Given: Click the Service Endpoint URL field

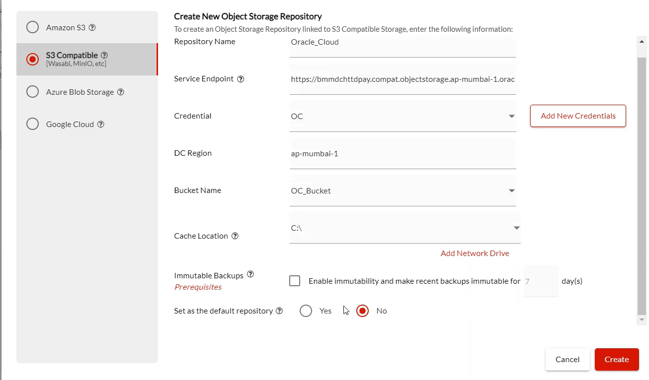Looking at the screenshot, I should 403,79.
